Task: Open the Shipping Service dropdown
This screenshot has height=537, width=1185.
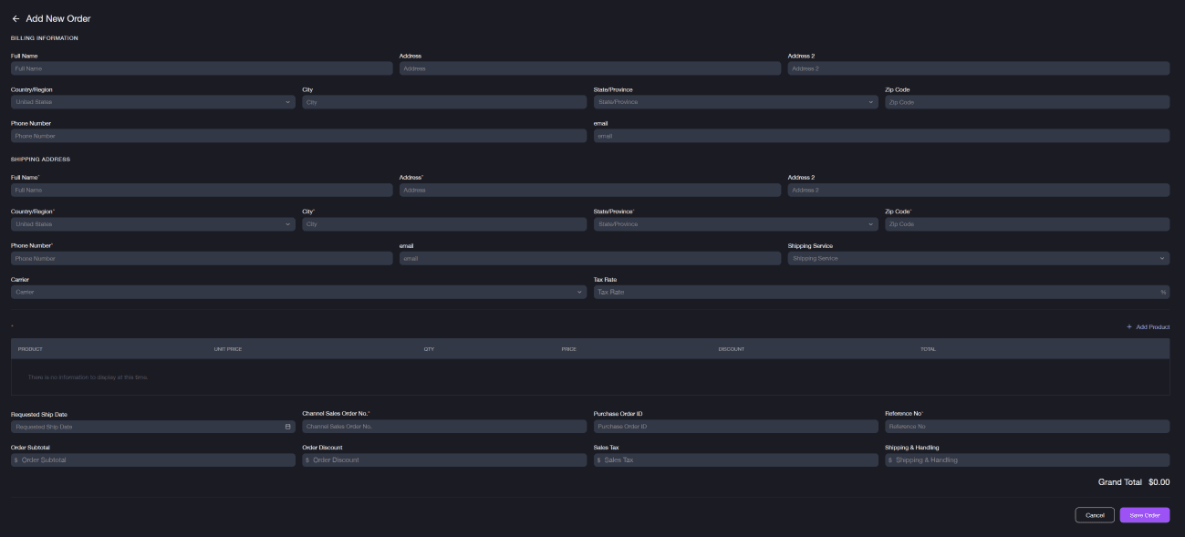Action: point(978,258)
